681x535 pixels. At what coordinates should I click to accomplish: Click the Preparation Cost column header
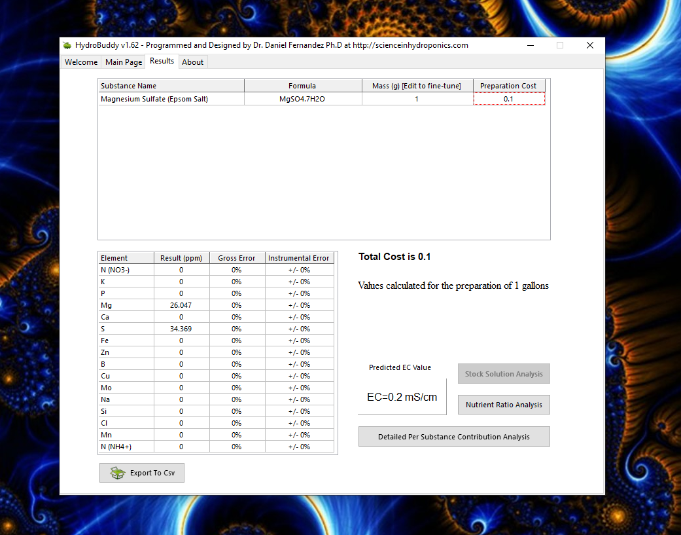tap(508, 86)
